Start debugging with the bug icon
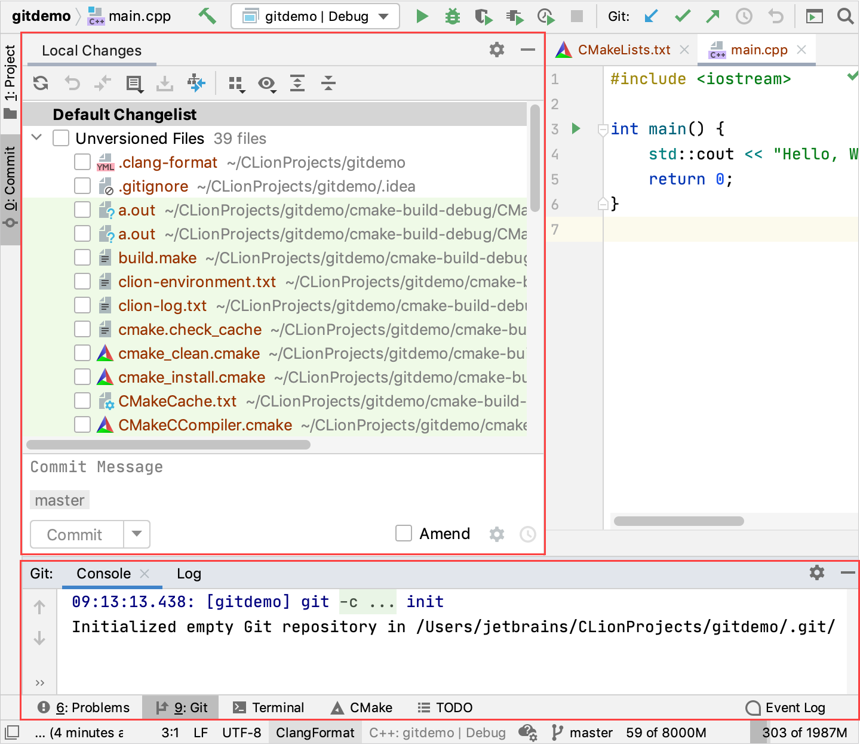Viewport: 860px width, 745px height. [452, 16]
